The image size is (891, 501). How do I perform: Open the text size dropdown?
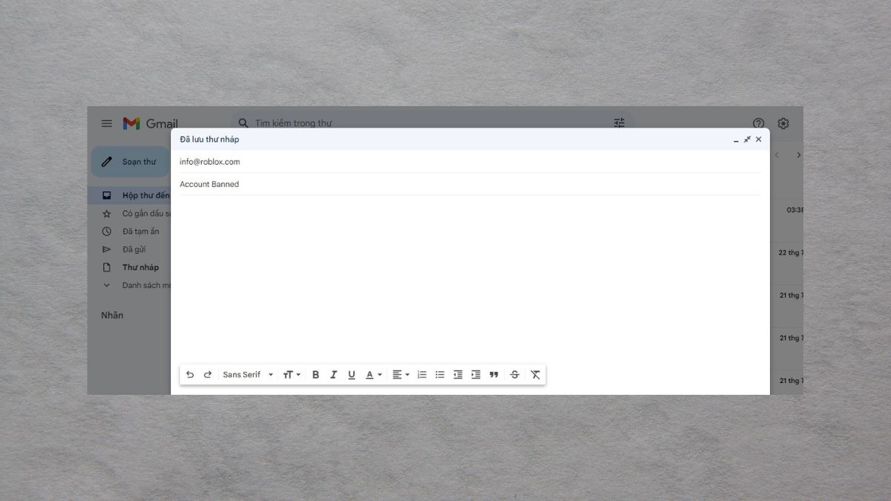pos(292,375)
